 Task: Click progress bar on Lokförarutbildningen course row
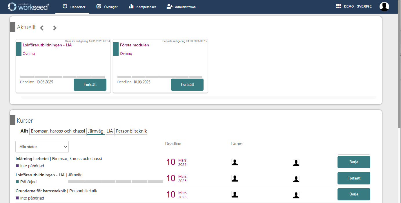[x=115, y=182]
